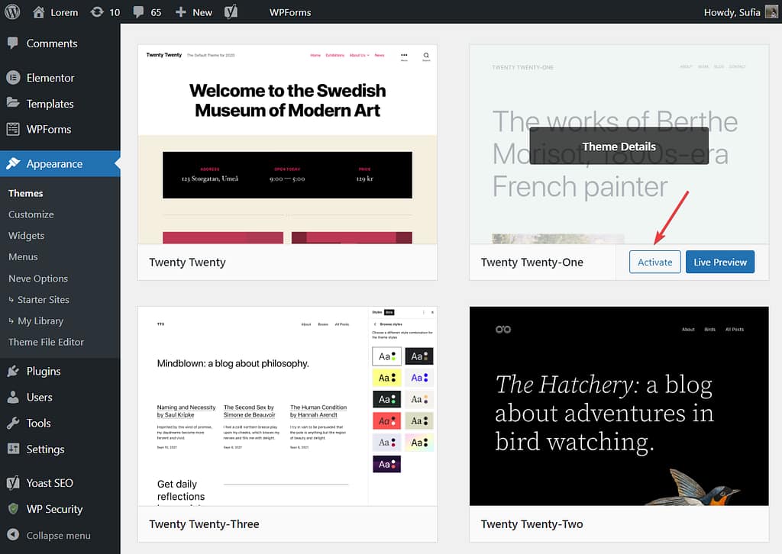Click the WordPress logo icon
Image resolution: width=782 pixels, height=554 pixels.
12,11
